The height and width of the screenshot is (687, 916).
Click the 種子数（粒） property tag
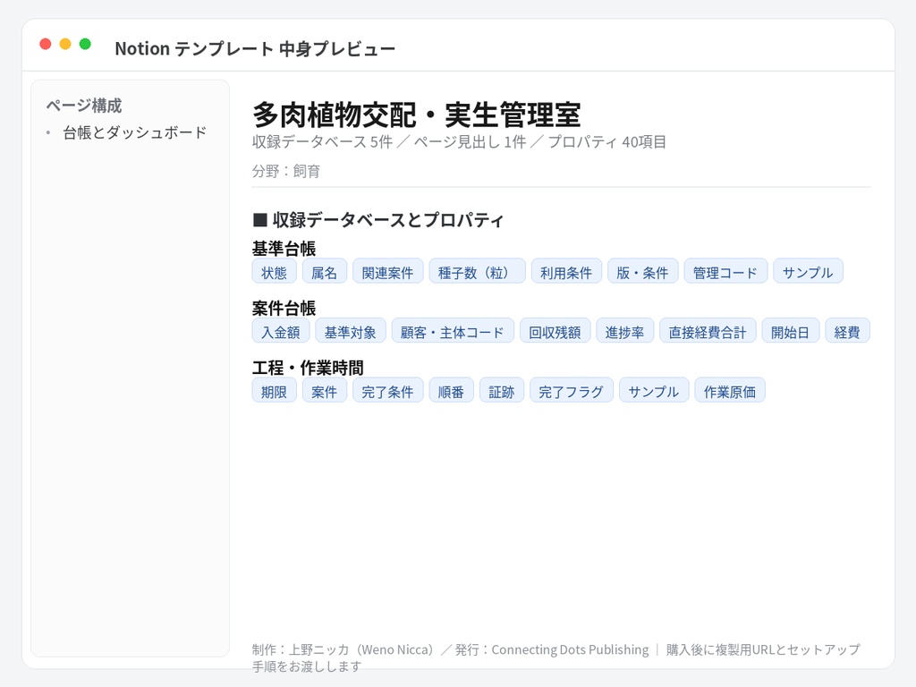point(477,271)
